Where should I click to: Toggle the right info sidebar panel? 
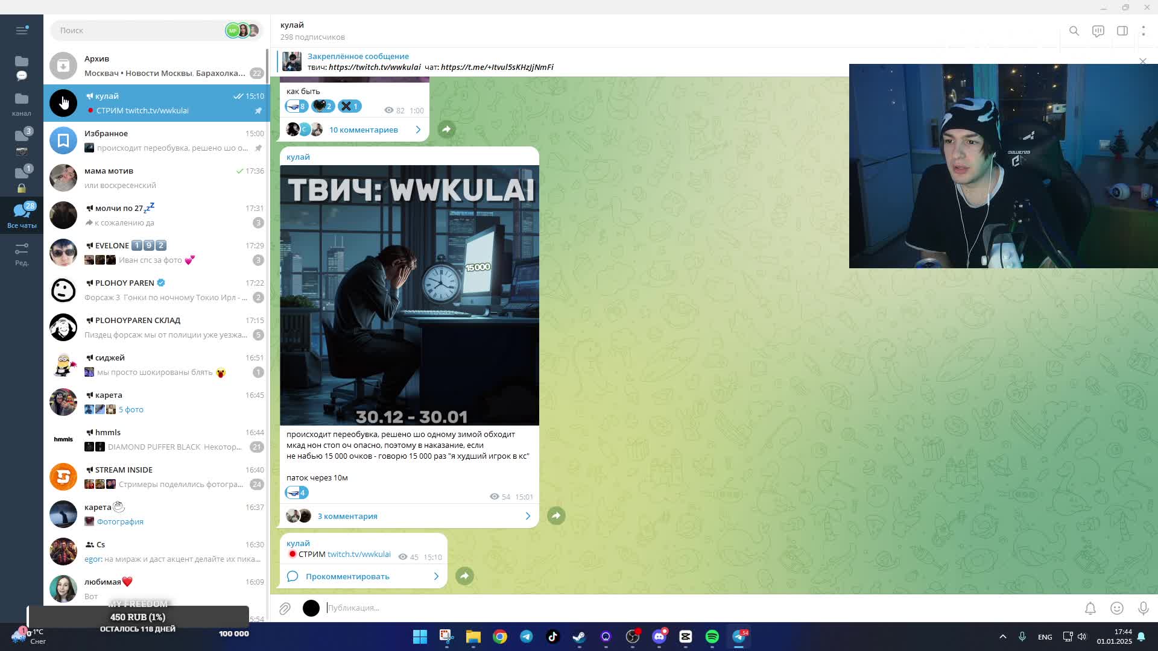tap(1122, 31)
